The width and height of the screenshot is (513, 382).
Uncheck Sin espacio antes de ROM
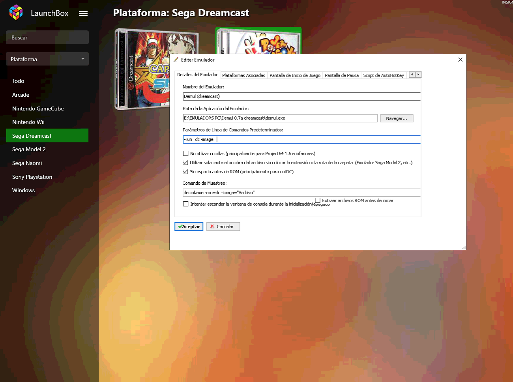pyautogui.click(x=185, y=171)
